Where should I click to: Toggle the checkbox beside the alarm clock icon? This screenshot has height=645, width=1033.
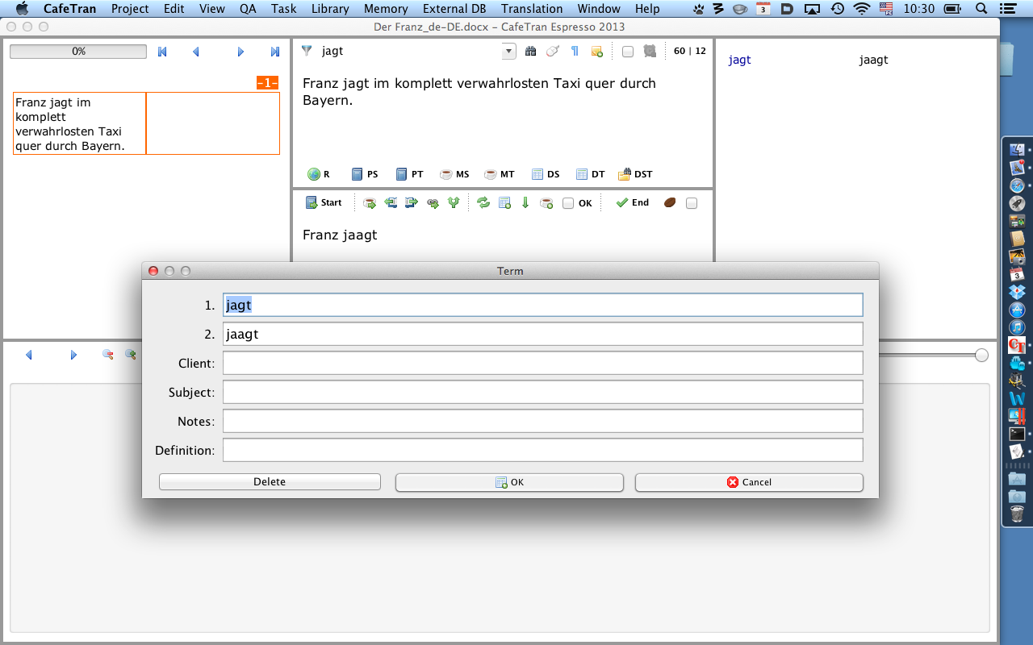pos(628,52)
